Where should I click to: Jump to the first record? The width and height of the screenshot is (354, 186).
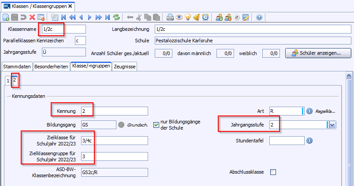tap(63, 18)
